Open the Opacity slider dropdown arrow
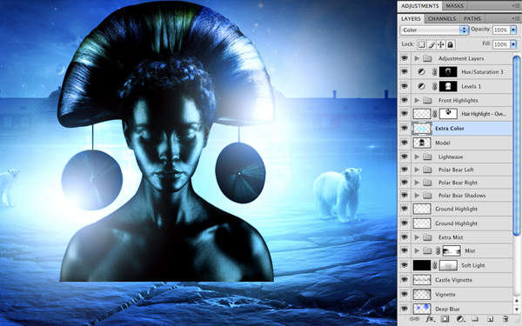Screen dimensions: 522x326 pyautogui.click(x=513, y=30)
